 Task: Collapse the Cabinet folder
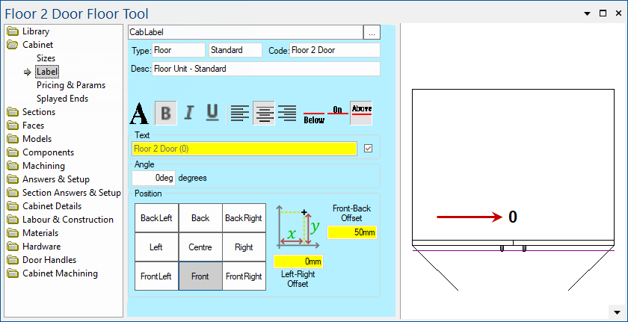tap(31, 44)
